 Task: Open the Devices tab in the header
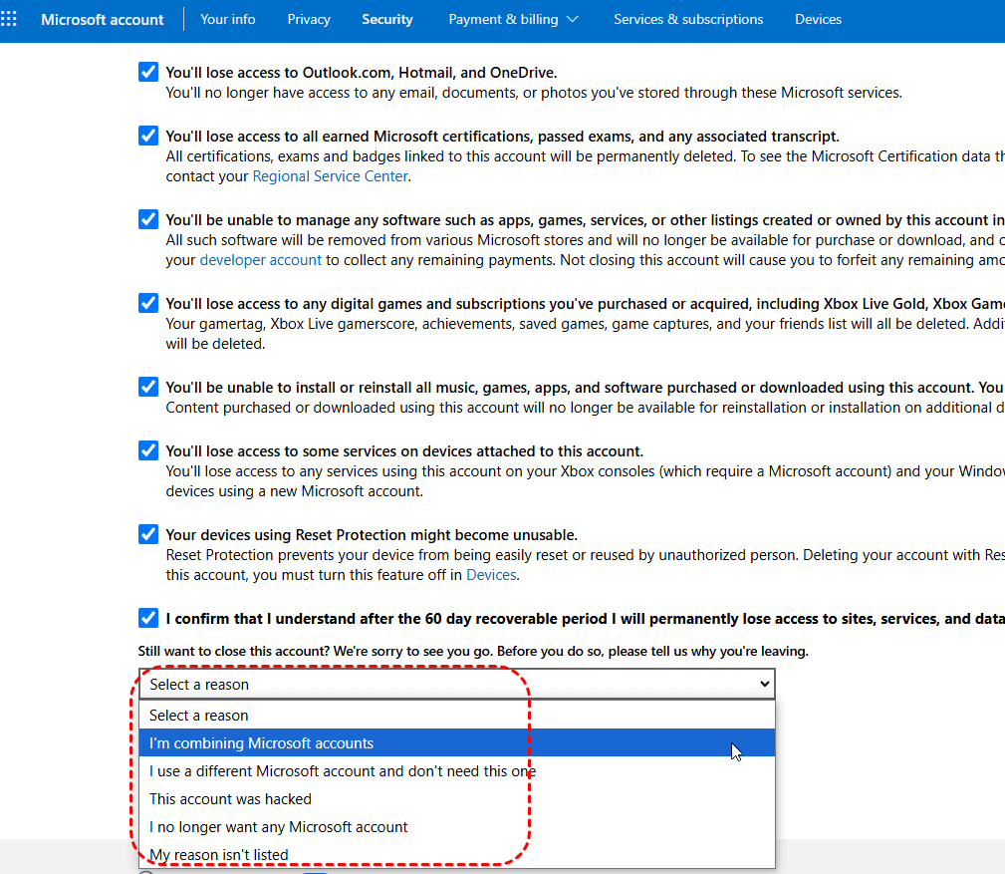pyautogui.click(x=818, y=19)
